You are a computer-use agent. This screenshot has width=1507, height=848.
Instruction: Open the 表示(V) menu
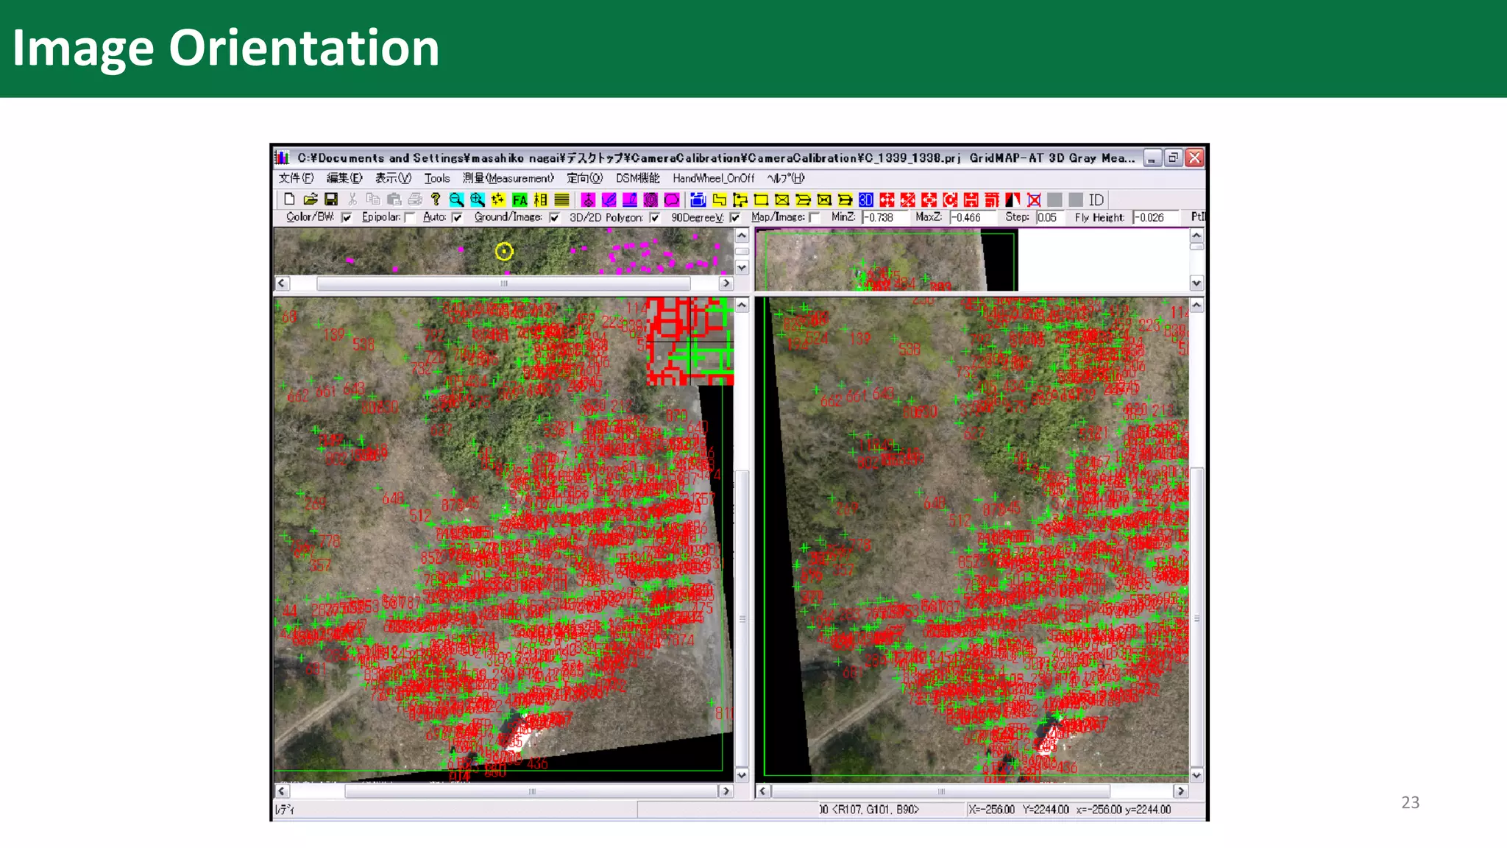(x=393, y=178)
